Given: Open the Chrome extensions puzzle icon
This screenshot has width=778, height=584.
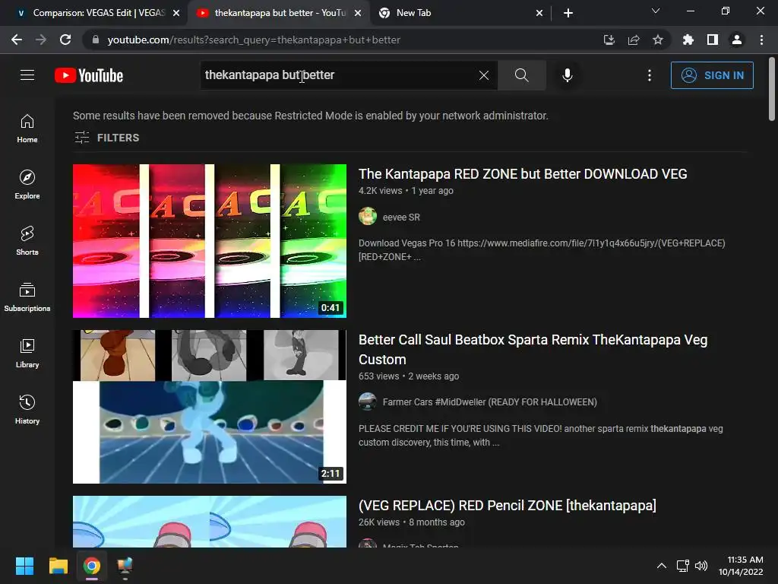Looking at the screenshot, I should coord(688,40).
